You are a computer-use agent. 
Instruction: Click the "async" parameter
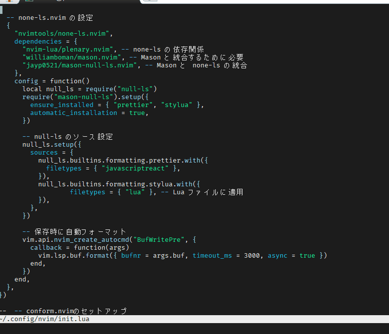click(277, 256)
